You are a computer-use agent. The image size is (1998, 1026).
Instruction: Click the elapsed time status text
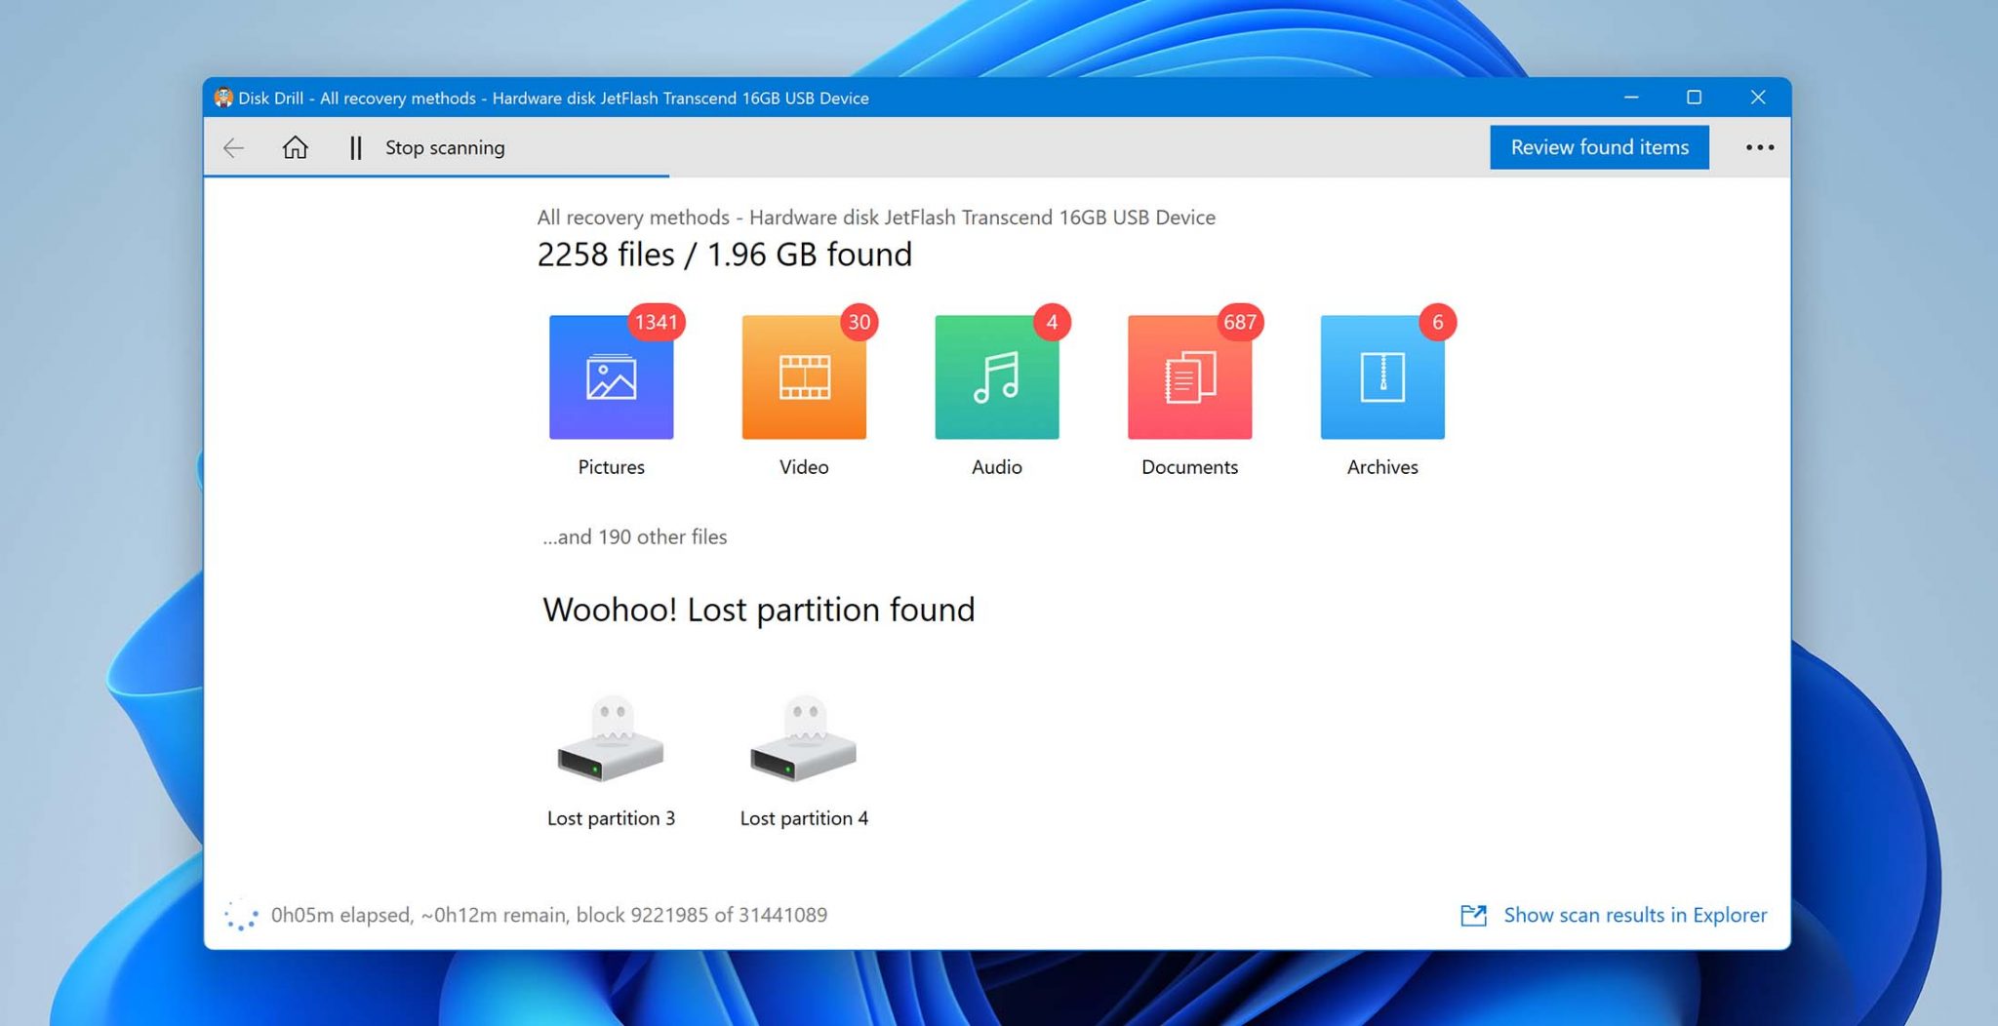coord(549,915)
